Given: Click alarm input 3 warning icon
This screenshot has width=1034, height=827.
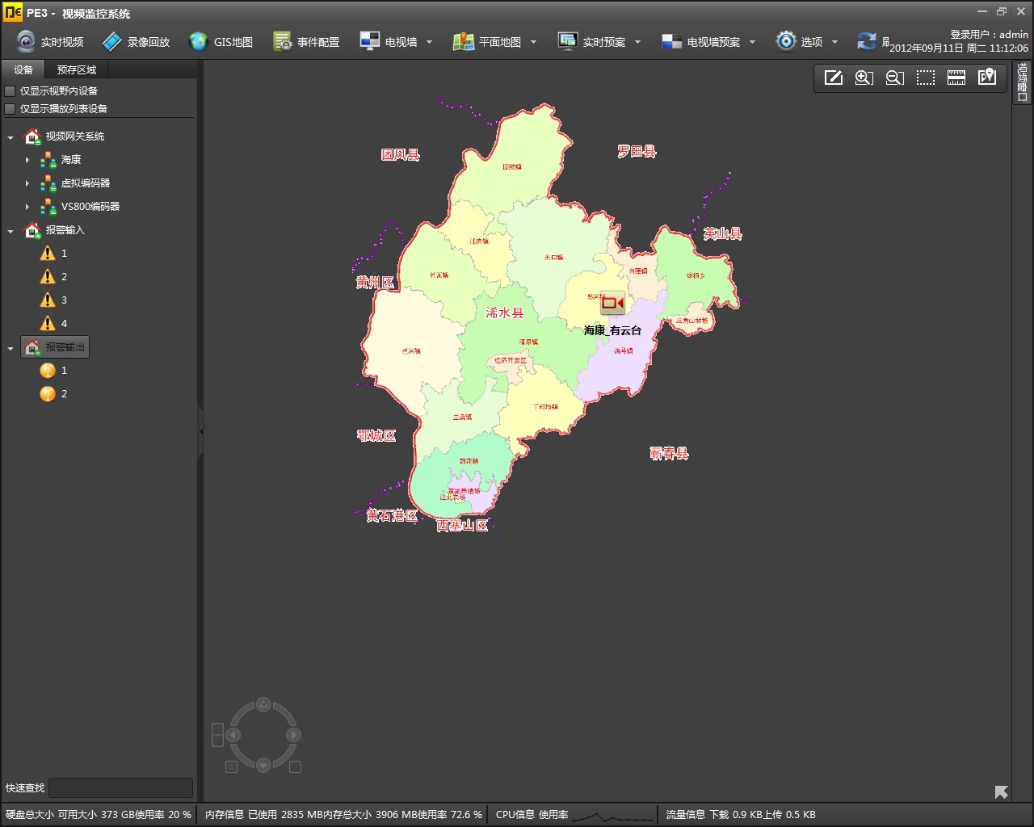Looking at the screenshot, I should (x=48, y=300).
